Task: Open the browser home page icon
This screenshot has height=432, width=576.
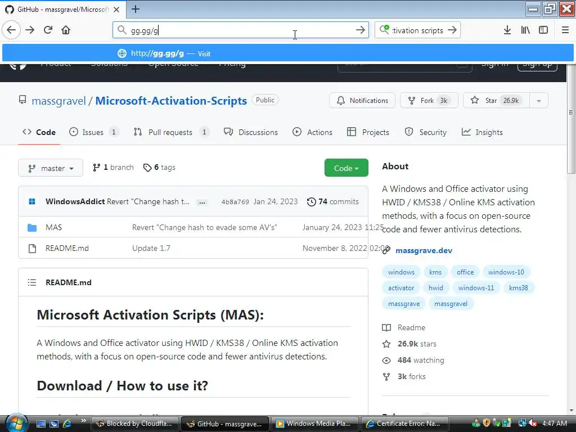Action: [66, 30]
